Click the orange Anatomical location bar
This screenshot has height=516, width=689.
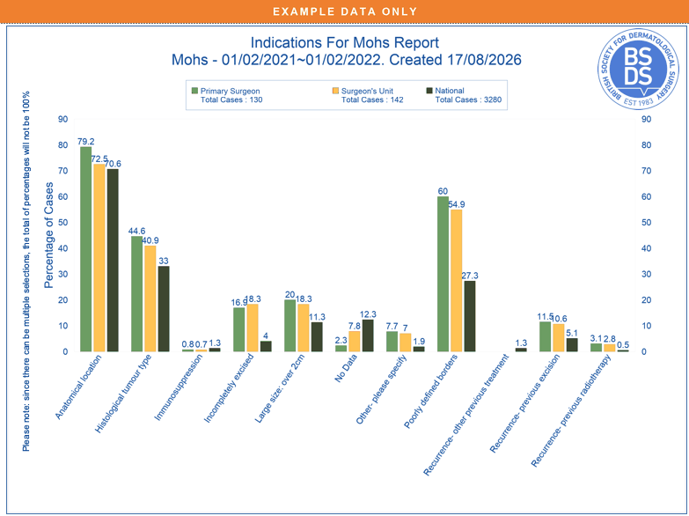pyautogui.click(x=99, y=258)
